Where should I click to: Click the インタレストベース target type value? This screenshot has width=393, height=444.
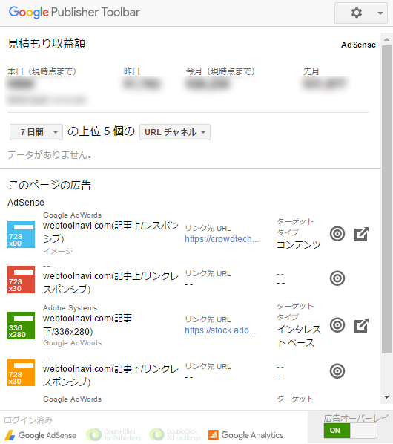coord(299,336)
